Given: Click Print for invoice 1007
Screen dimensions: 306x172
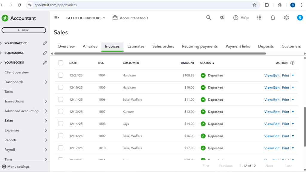Looking at the screenshot, I should (285, 112).
